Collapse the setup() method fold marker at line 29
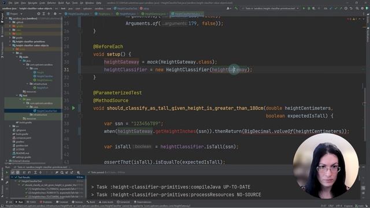This screenshot has width=370, height=208. (x=80, y=54)
